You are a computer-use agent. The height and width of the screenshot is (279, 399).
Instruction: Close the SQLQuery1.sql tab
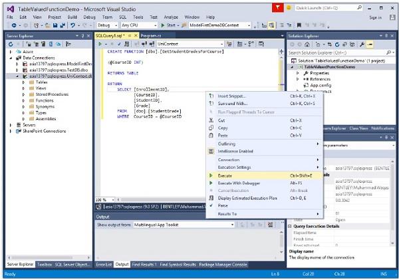point(136,36)
